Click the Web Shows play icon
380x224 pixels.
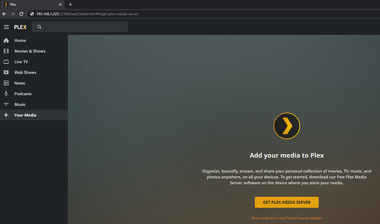coord(6,73)
